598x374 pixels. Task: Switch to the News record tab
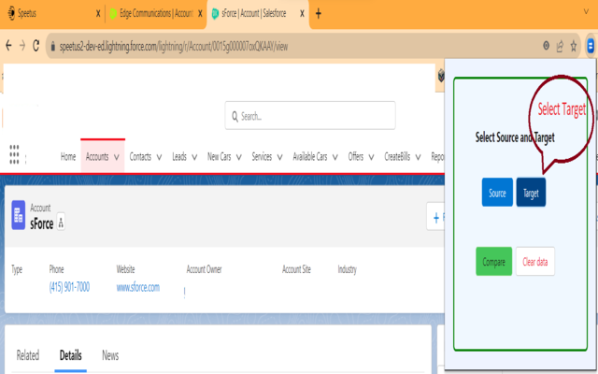pyautogui.click(x=110, y=355)
